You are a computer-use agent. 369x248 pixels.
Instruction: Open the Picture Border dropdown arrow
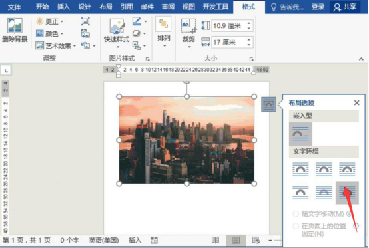pyautogui.click(x=146, y=21)
